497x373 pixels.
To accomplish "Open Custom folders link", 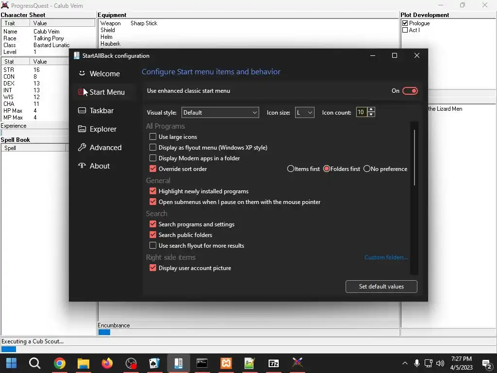I will coord(386,257).
